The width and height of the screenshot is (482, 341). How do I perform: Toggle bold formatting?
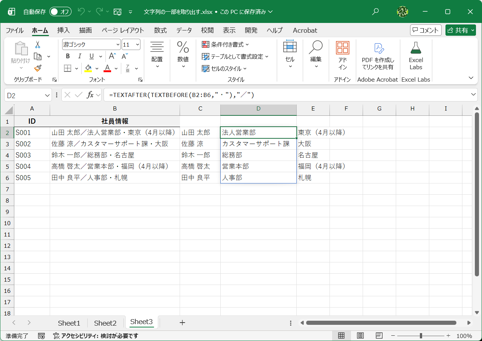pos(67,56)
